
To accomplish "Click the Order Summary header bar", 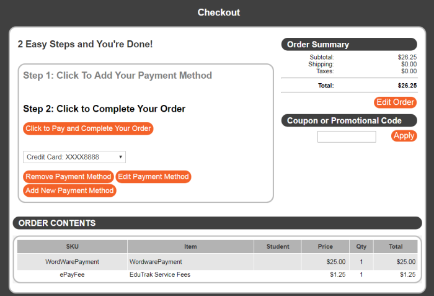I will (349, 45).
